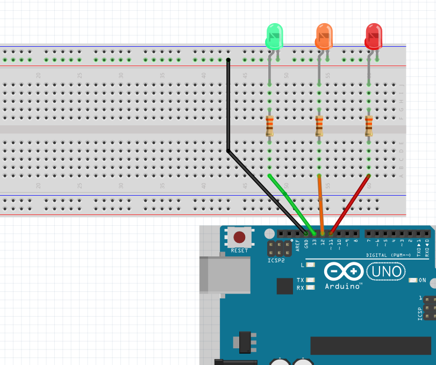Click the L indicator LED on Arduino
Viewport: 436px width, 365px height.
pos(310,265)
